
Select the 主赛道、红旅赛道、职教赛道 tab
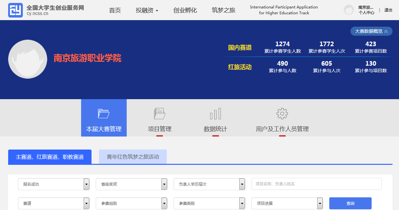[50, 157]
